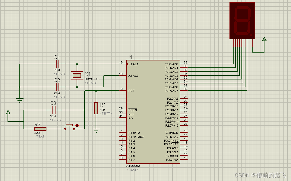Click the P2.0/A8 pin label
This screenshot has width=291, height=181.
(x=172, y=99)
